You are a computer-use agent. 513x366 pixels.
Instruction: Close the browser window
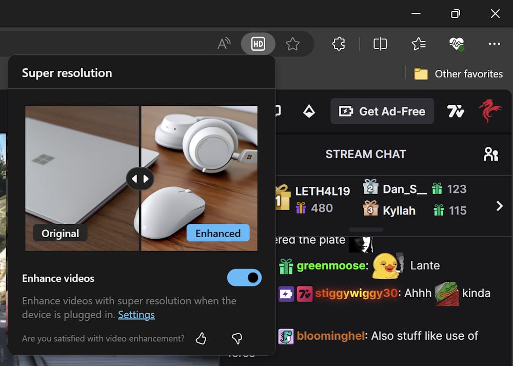[x=495, y=13]
